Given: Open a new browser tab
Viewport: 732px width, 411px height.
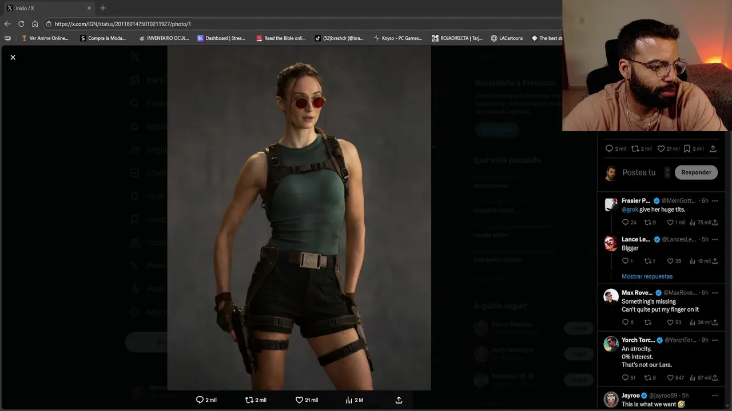Looking at the screenshot, I should point(103,8).
